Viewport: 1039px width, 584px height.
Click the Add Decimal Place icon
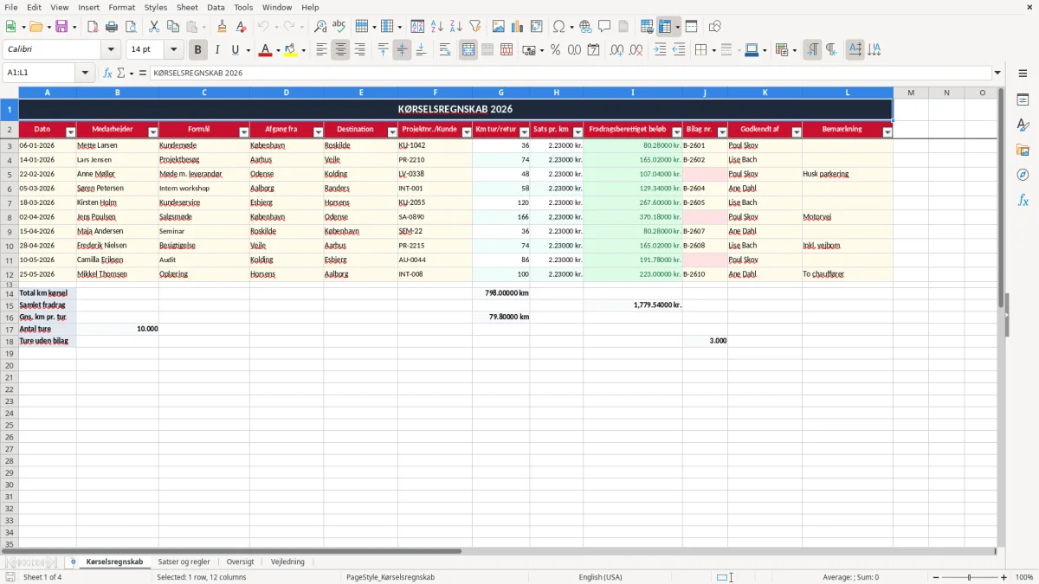pyautogui.click(x=616, y=50)
